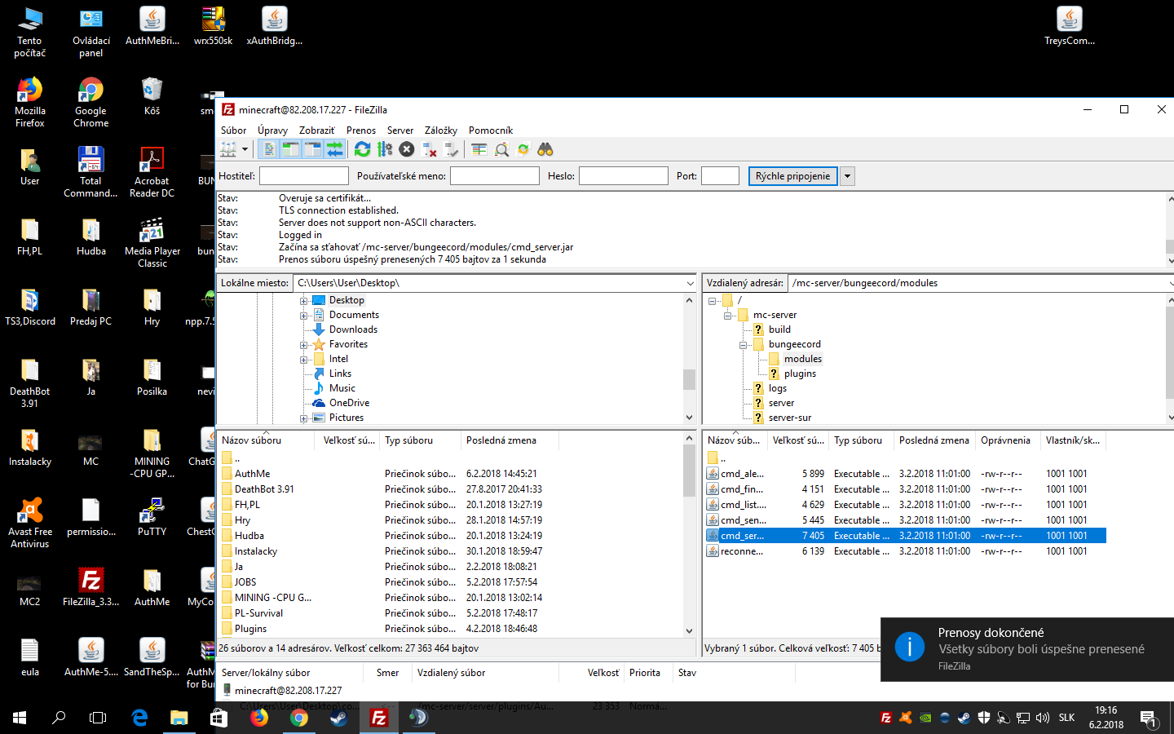Open the Úpravy menu
This screenshot has height=734, width=1174.
[x=272, y=130]
